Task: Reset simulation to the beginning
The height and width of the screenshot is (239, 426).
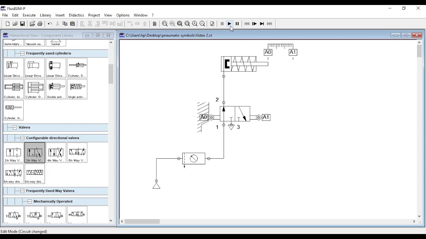Action: pos(247,24)
